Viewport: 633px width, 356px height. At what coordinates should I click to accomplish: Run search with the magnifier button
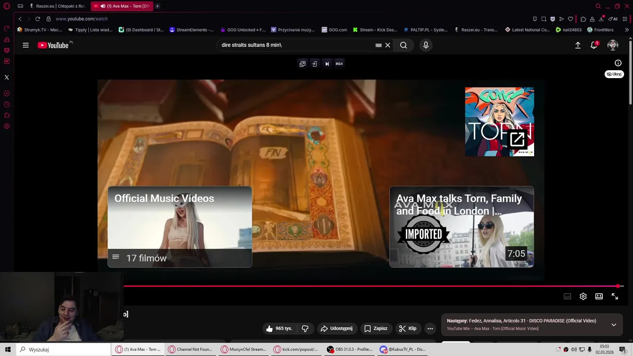404,45
